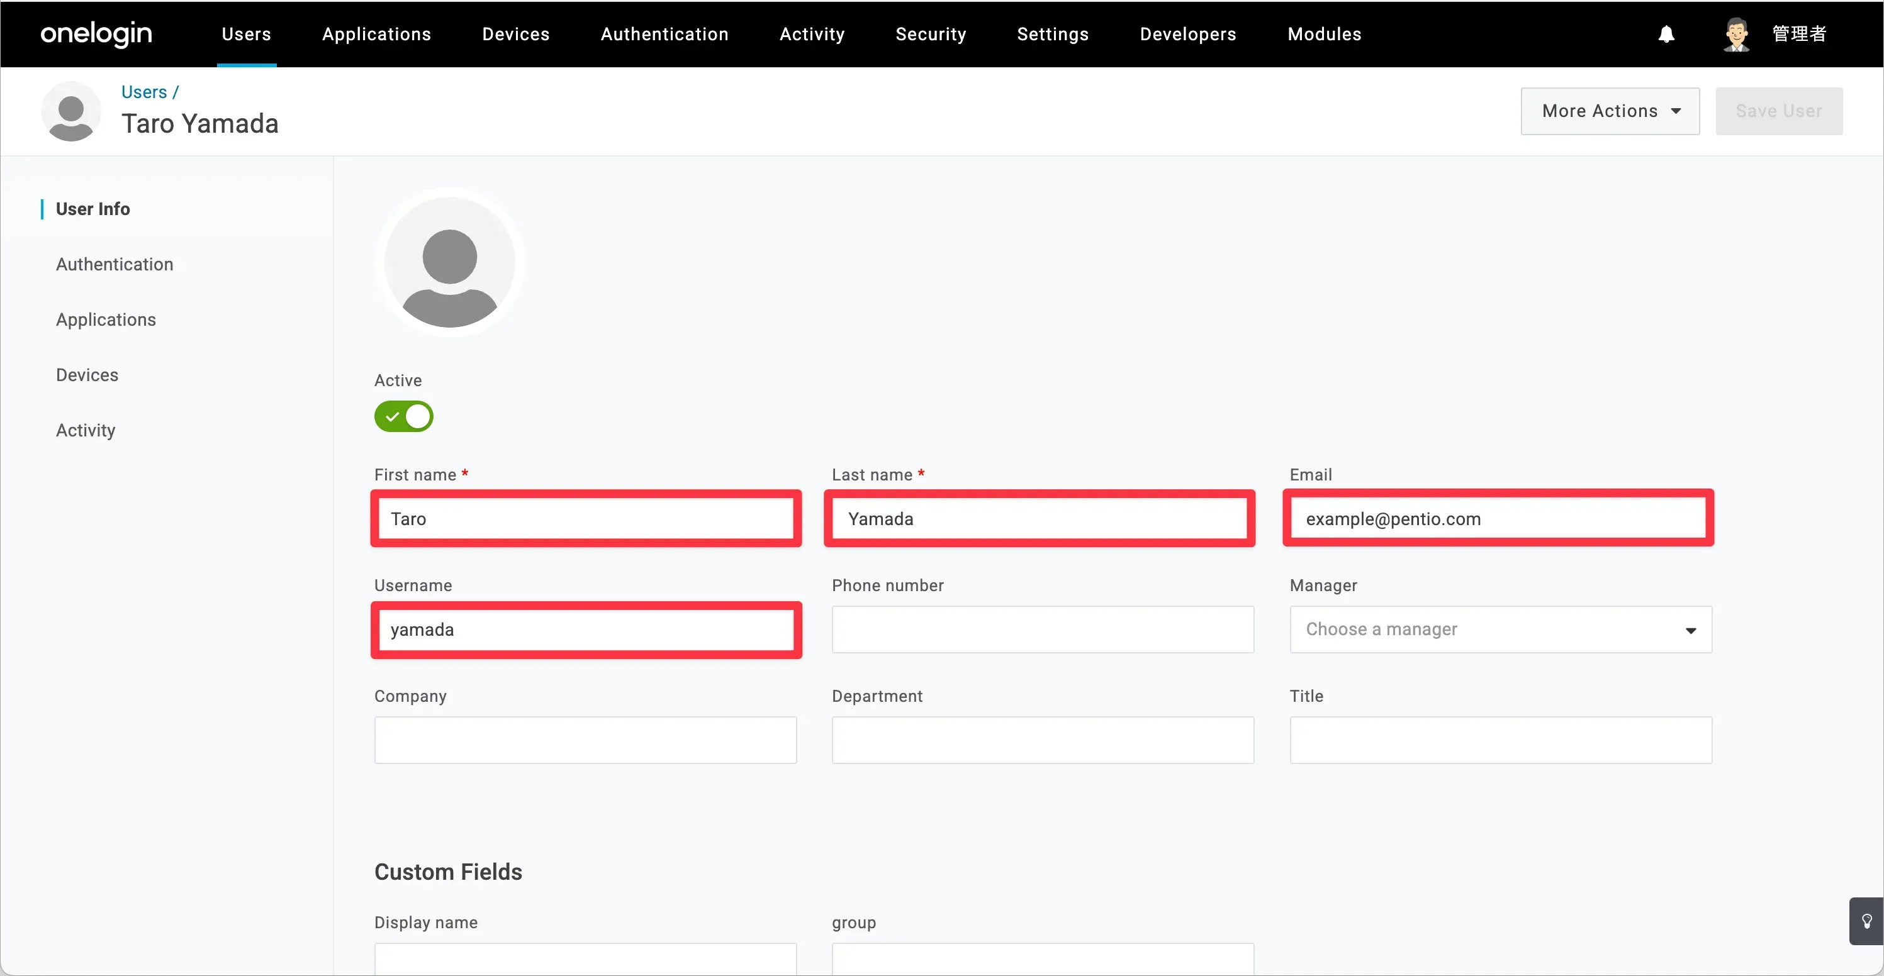Image resolution: width=1884 pixels, height=976 pixels.
Task: Select the Activity side tab
Action: point(86,430)
